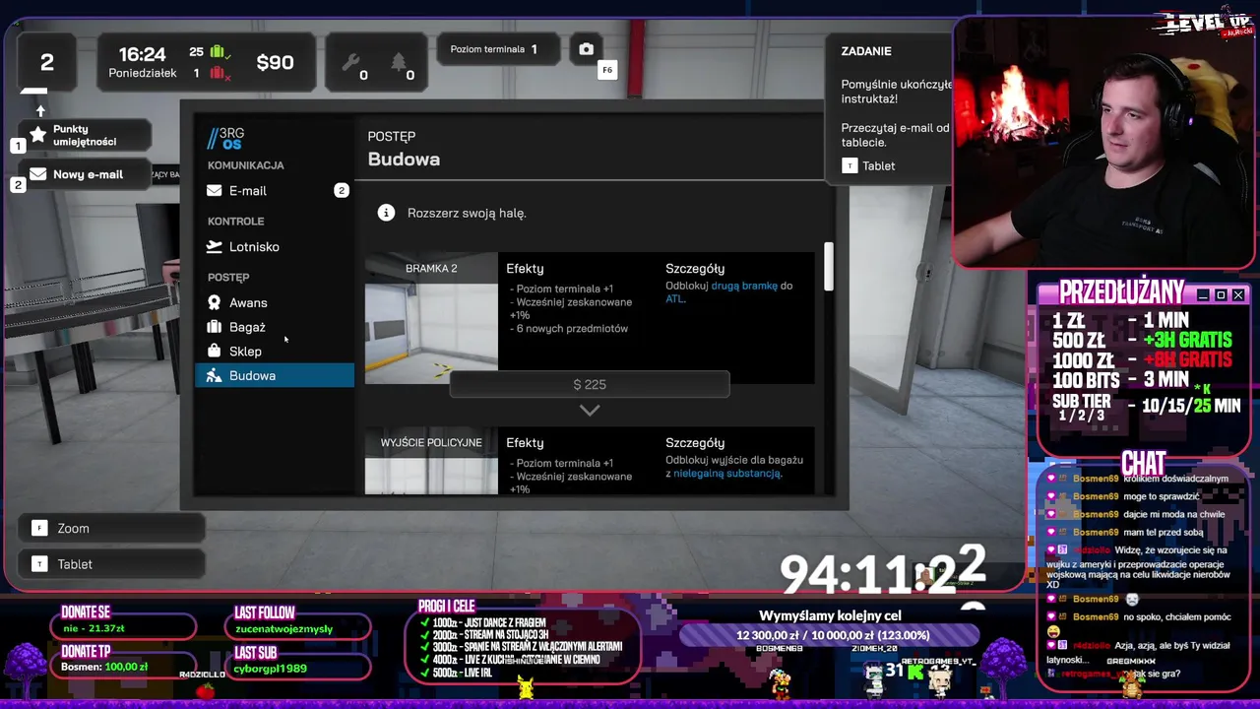The height and width of the screenshot is (709, 1260).
Task: Click the info icon beside Rozszerz swoją halę
Action: 387,213
